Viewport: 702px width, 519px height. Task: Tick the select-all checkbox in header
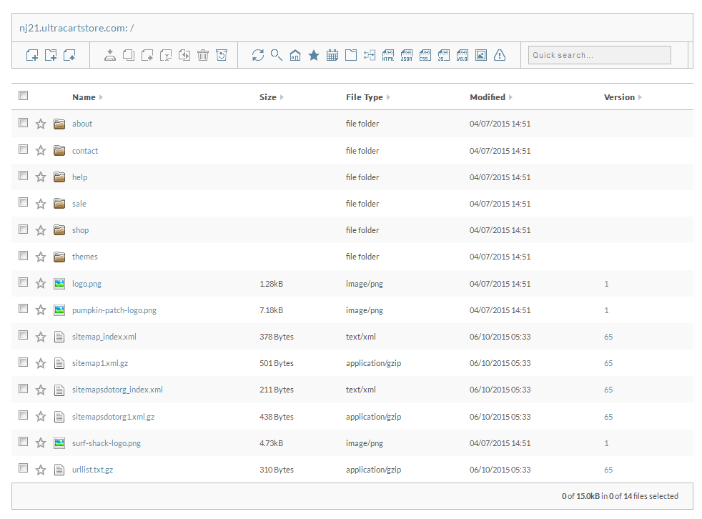pos(24,95)
